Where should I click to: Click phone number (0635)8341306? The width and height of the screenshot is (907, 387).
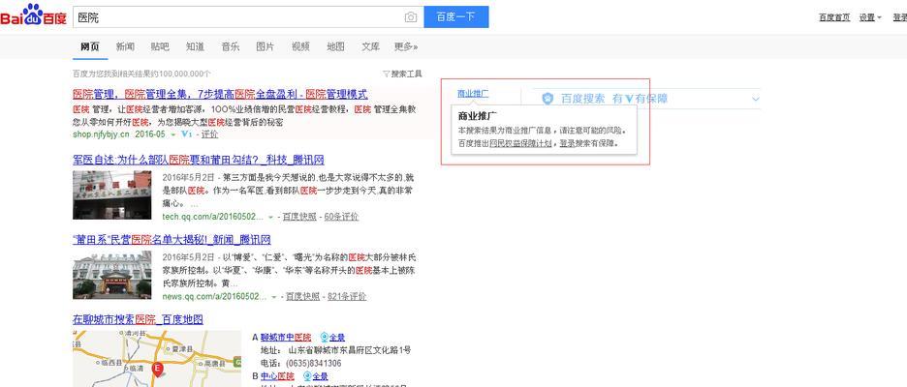(x=314, y=364)
